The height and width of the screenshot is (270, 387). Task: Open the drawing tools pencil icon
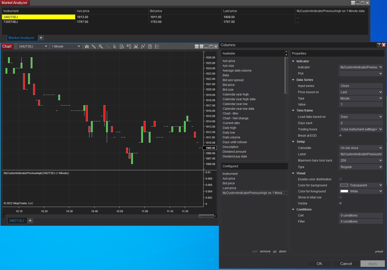tap(94, 46)
